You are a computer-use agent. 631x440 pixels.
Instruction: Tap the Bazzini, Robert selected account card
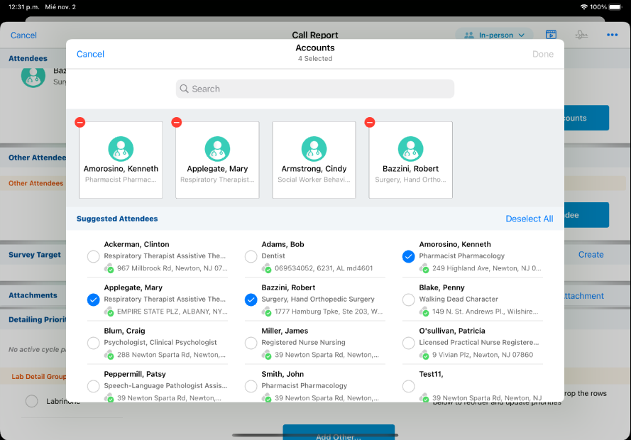[410, 160]
